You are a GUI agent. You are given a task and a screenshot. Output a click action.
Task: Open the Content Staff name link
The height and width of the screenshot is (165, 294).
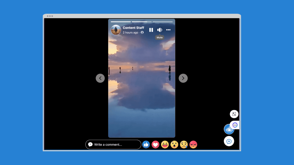134,28
